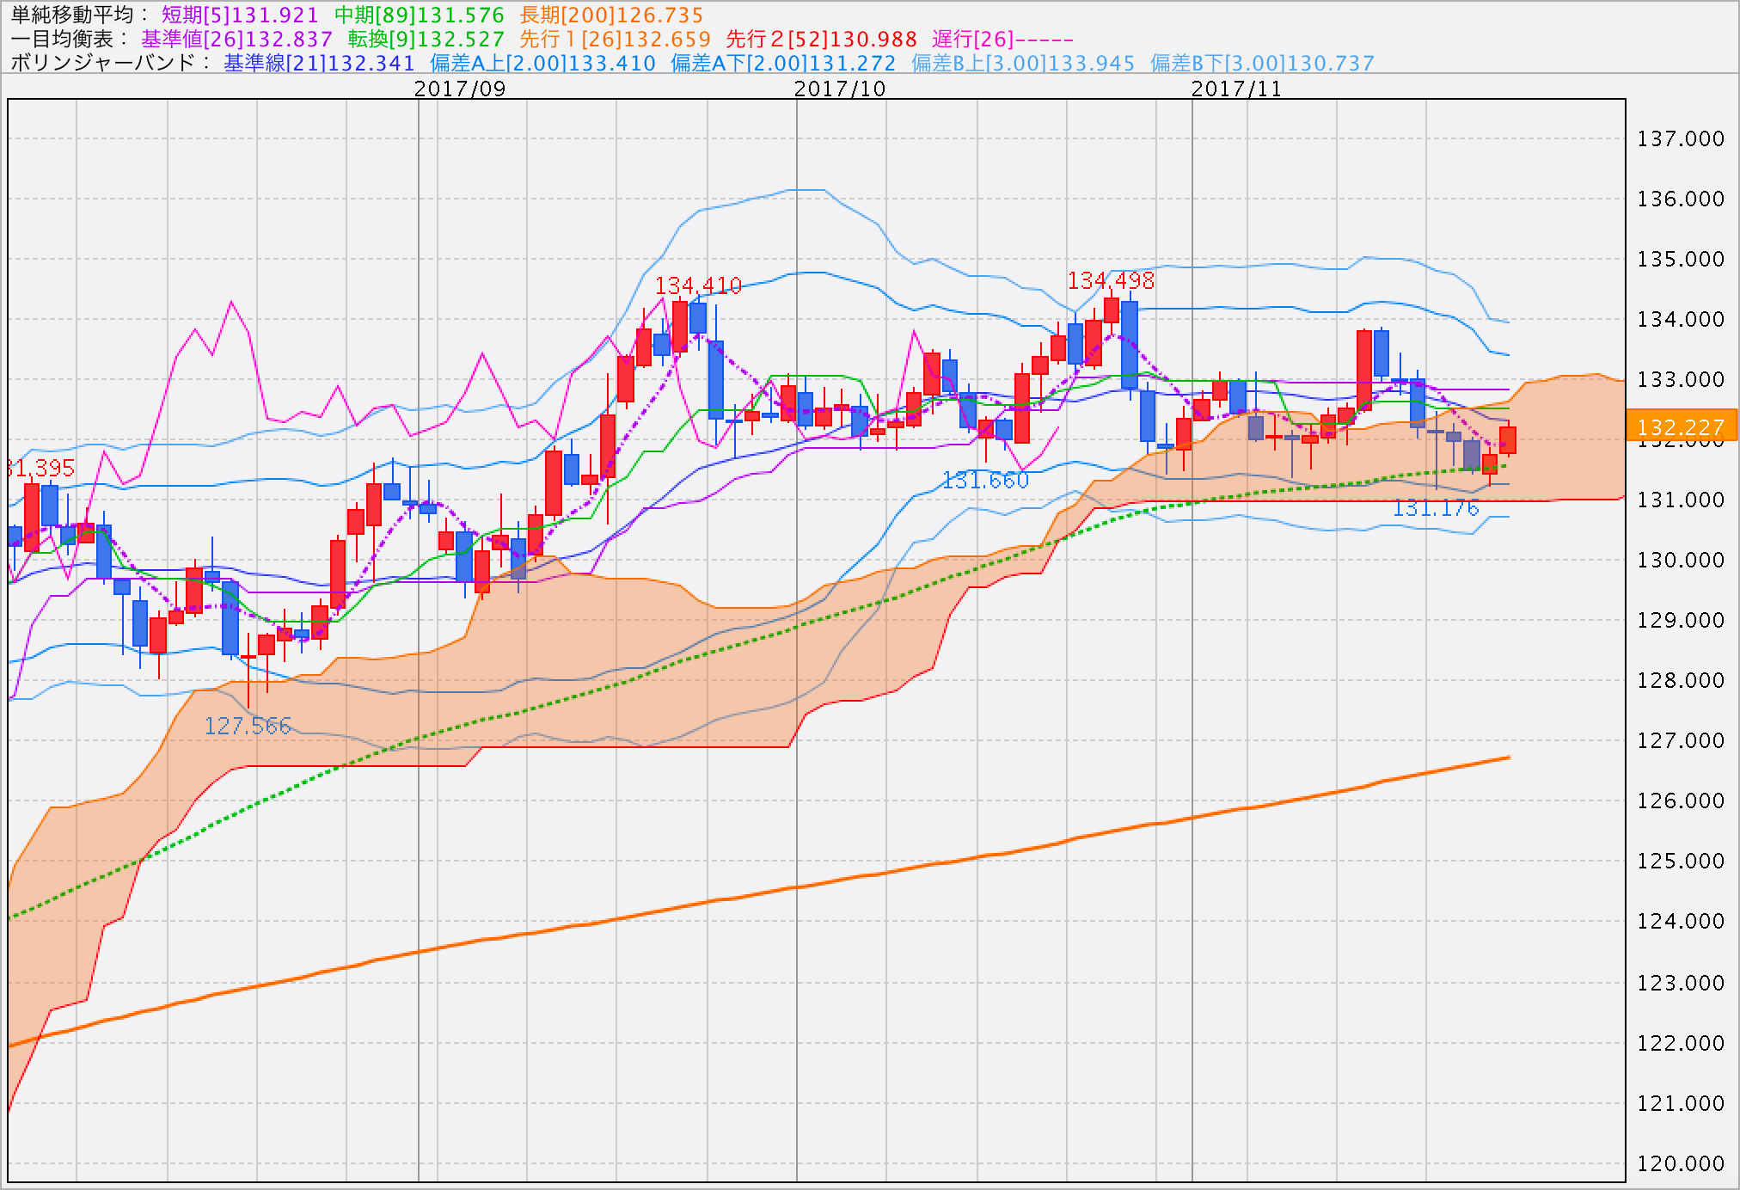Click the 偏差B下[3.00]130.737 label
1740x1190 pixels.
click(x=1262, y=63)
